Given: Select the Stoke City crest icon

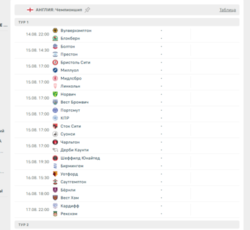Looking at the screenshot, I should click(55, 126).
